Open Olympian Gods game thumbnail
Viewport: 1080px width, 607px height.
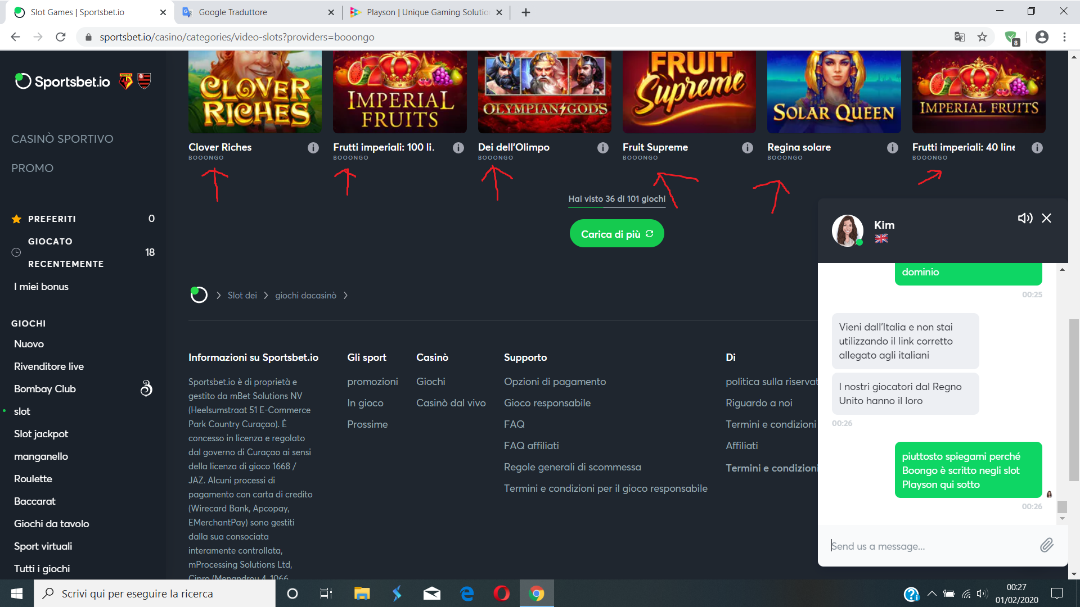pyautogui.click(x=544, y=92)
